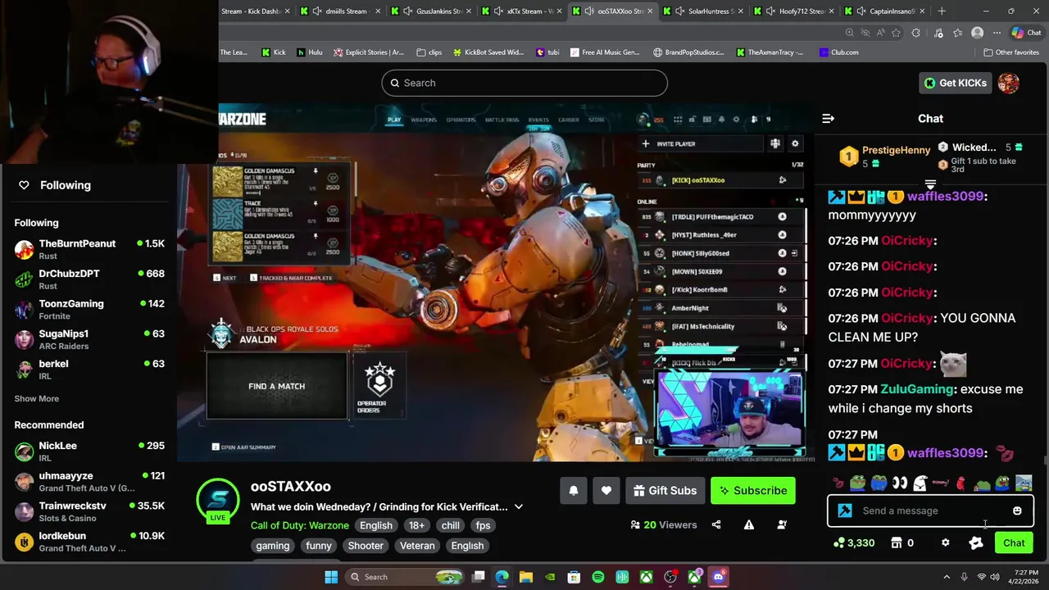Click the 18+ stream tag
The height and width of the screenshot is (590, 1049).
(x=416, y=526)
